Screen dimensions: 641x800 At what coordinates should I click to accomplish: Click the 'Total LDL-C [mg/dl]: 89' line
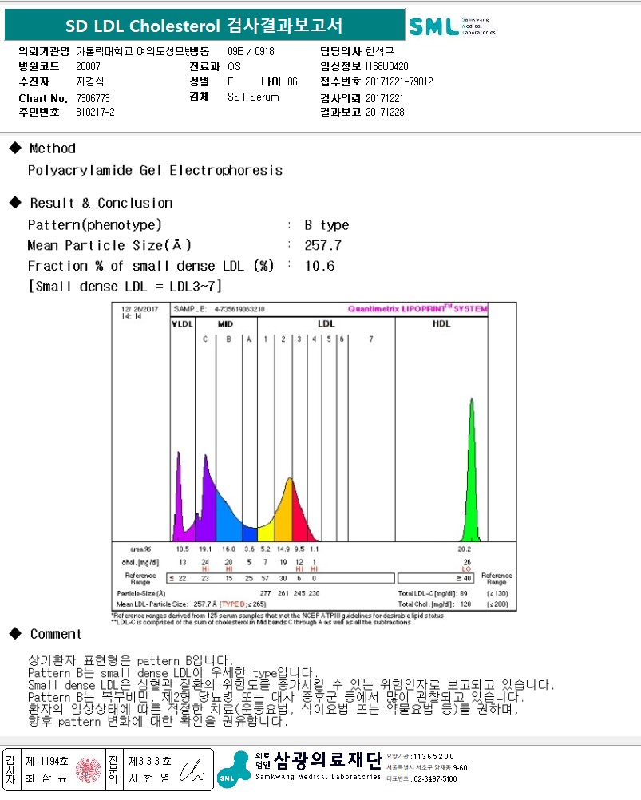(433, 593)
